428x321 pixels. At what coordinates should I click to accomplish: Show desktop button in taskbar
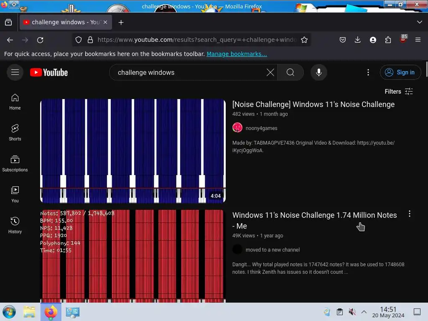417,312
